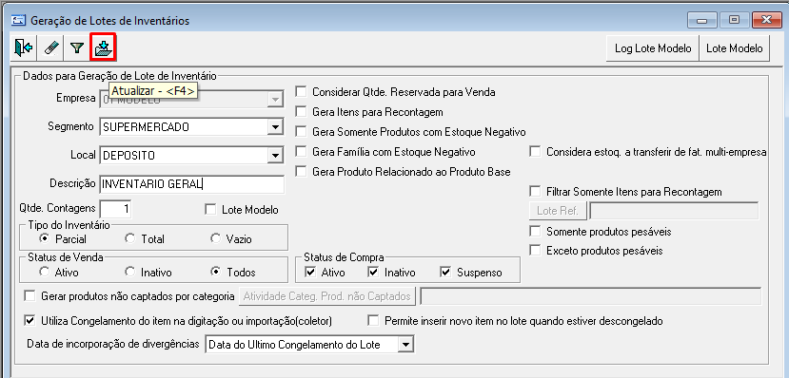Check Filtrar Somente Itens para Recontagem
Viewport: 789px width, 378px height.
535,192
